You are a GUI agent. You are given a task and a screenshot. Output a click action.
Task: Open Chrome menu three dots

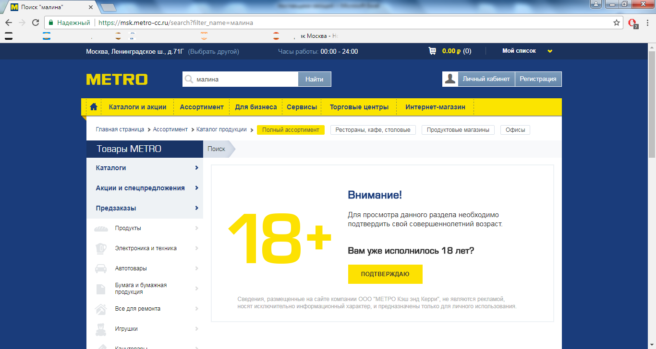click(648, 23)
